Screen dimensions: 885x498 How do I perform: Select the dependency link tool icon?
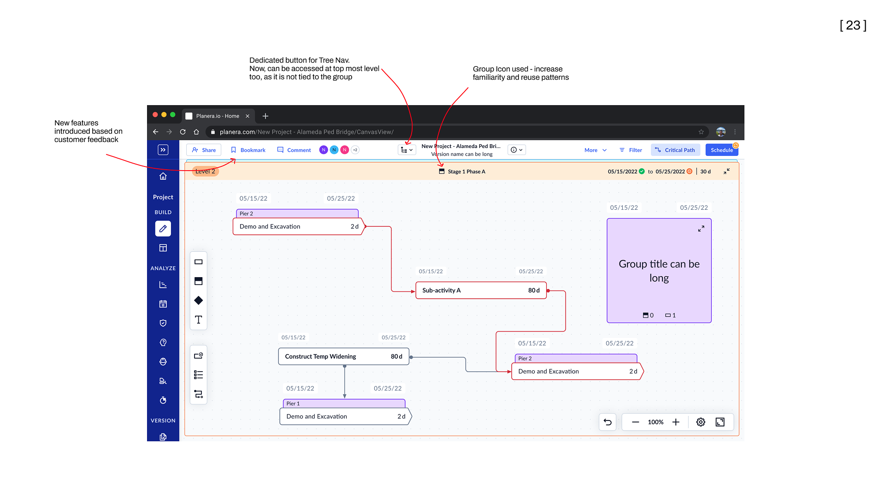pyautogui.click(x=199, y=394)
